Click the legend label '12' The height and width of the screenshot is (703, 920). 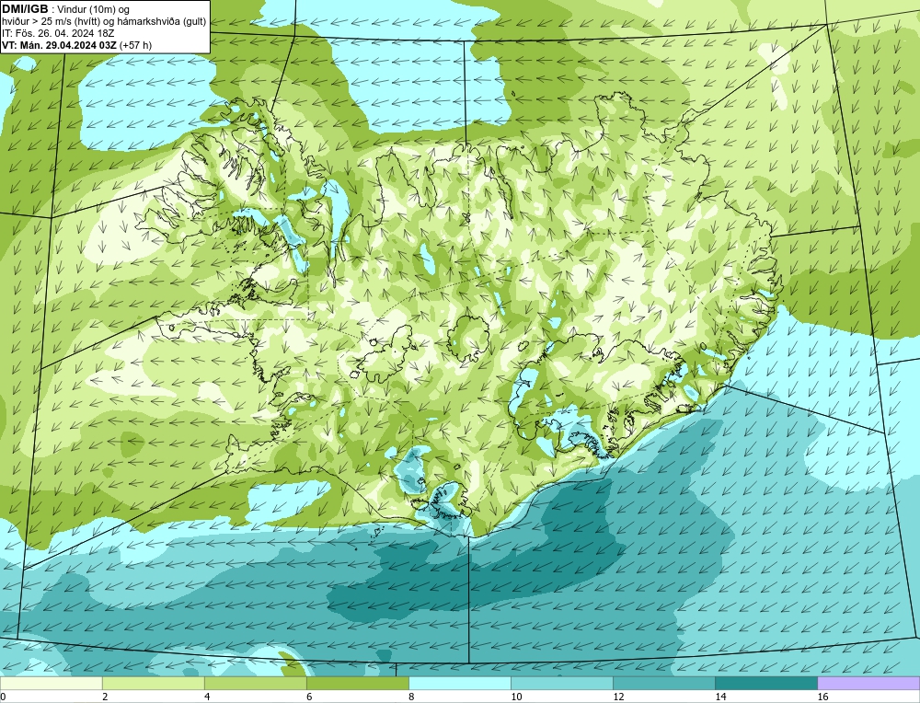(x=618, y=697)
